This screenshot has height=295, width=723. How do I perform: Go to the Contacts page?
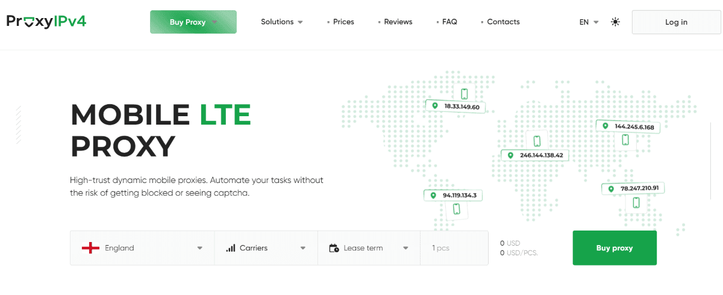click(x=503, y=22)
